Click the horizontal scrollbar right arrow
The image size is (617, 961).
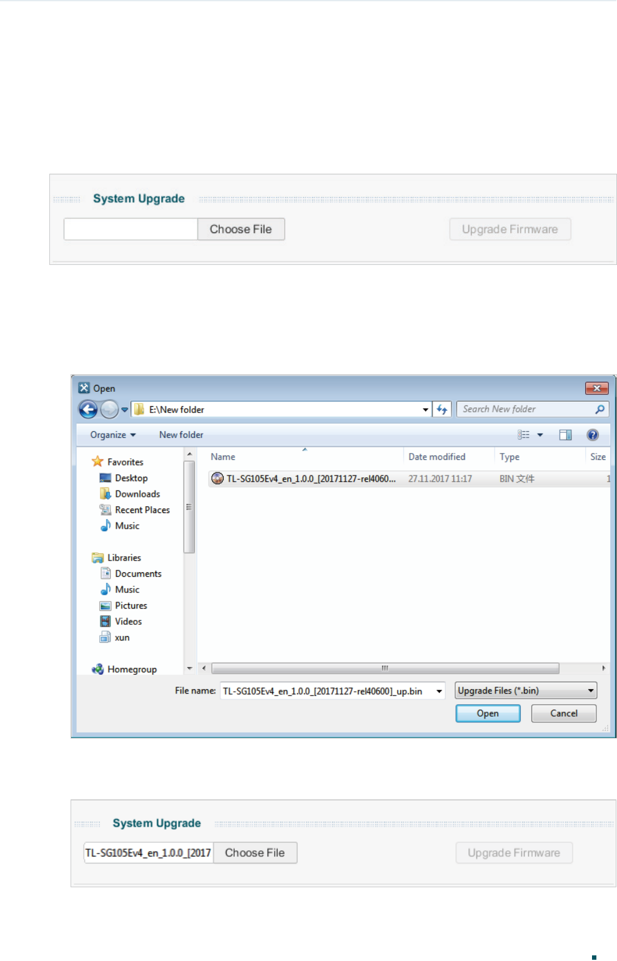coord(604,669)
